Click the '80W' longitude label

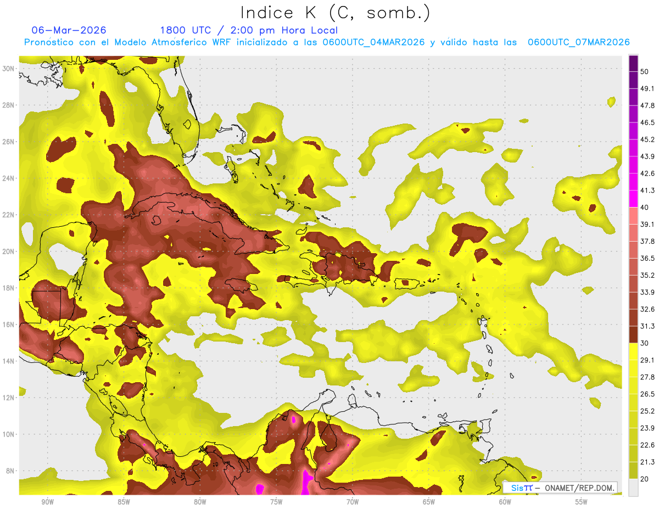tap(200, 502)
